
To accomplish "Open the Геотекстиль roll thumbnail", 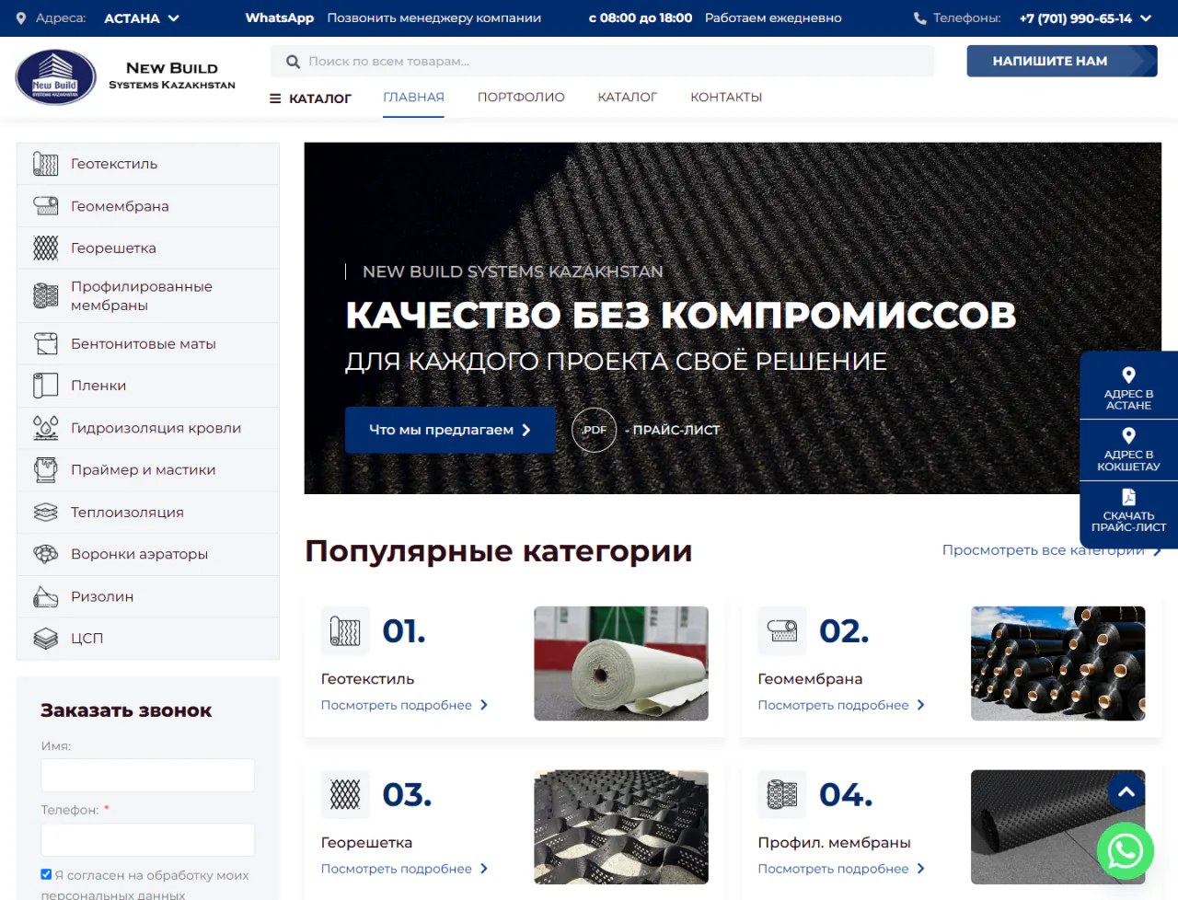I will [621, 663].
